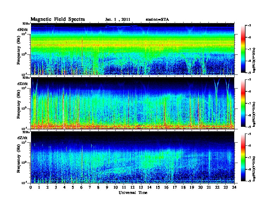Click the "Universal Time" axis title

coord(133,193)
